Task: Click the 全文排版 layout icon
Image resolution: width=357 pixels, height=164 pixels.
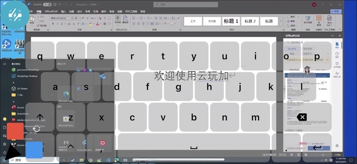Action: tap(308, 20)
